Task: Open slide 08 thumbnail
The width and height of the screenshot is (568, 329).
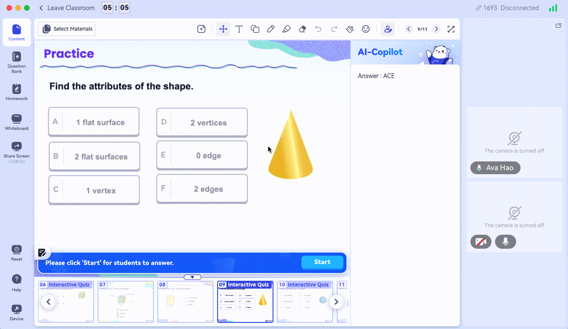Action: point(186,302)
